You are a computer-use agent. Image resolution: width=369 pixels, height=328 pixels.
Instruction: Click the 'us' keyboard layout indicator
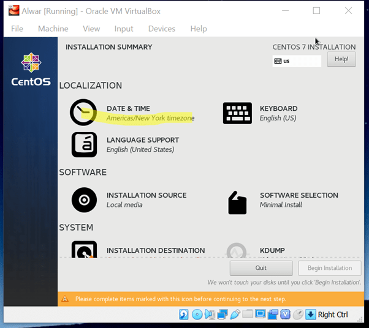point(297,61)
